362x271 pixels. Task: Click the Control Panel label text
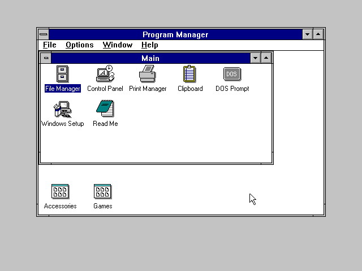point(105,89)
